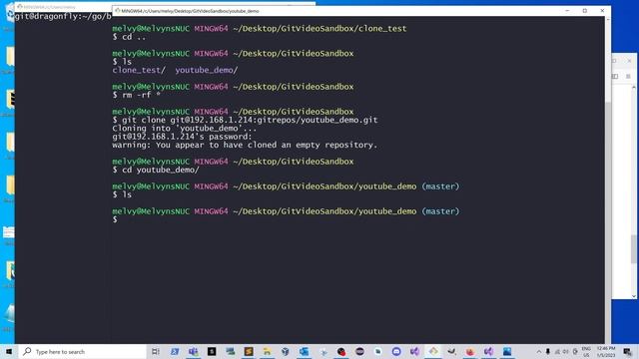Click the Git Bash window title icon
639x359 pixels.
click(x=117, y=11)
